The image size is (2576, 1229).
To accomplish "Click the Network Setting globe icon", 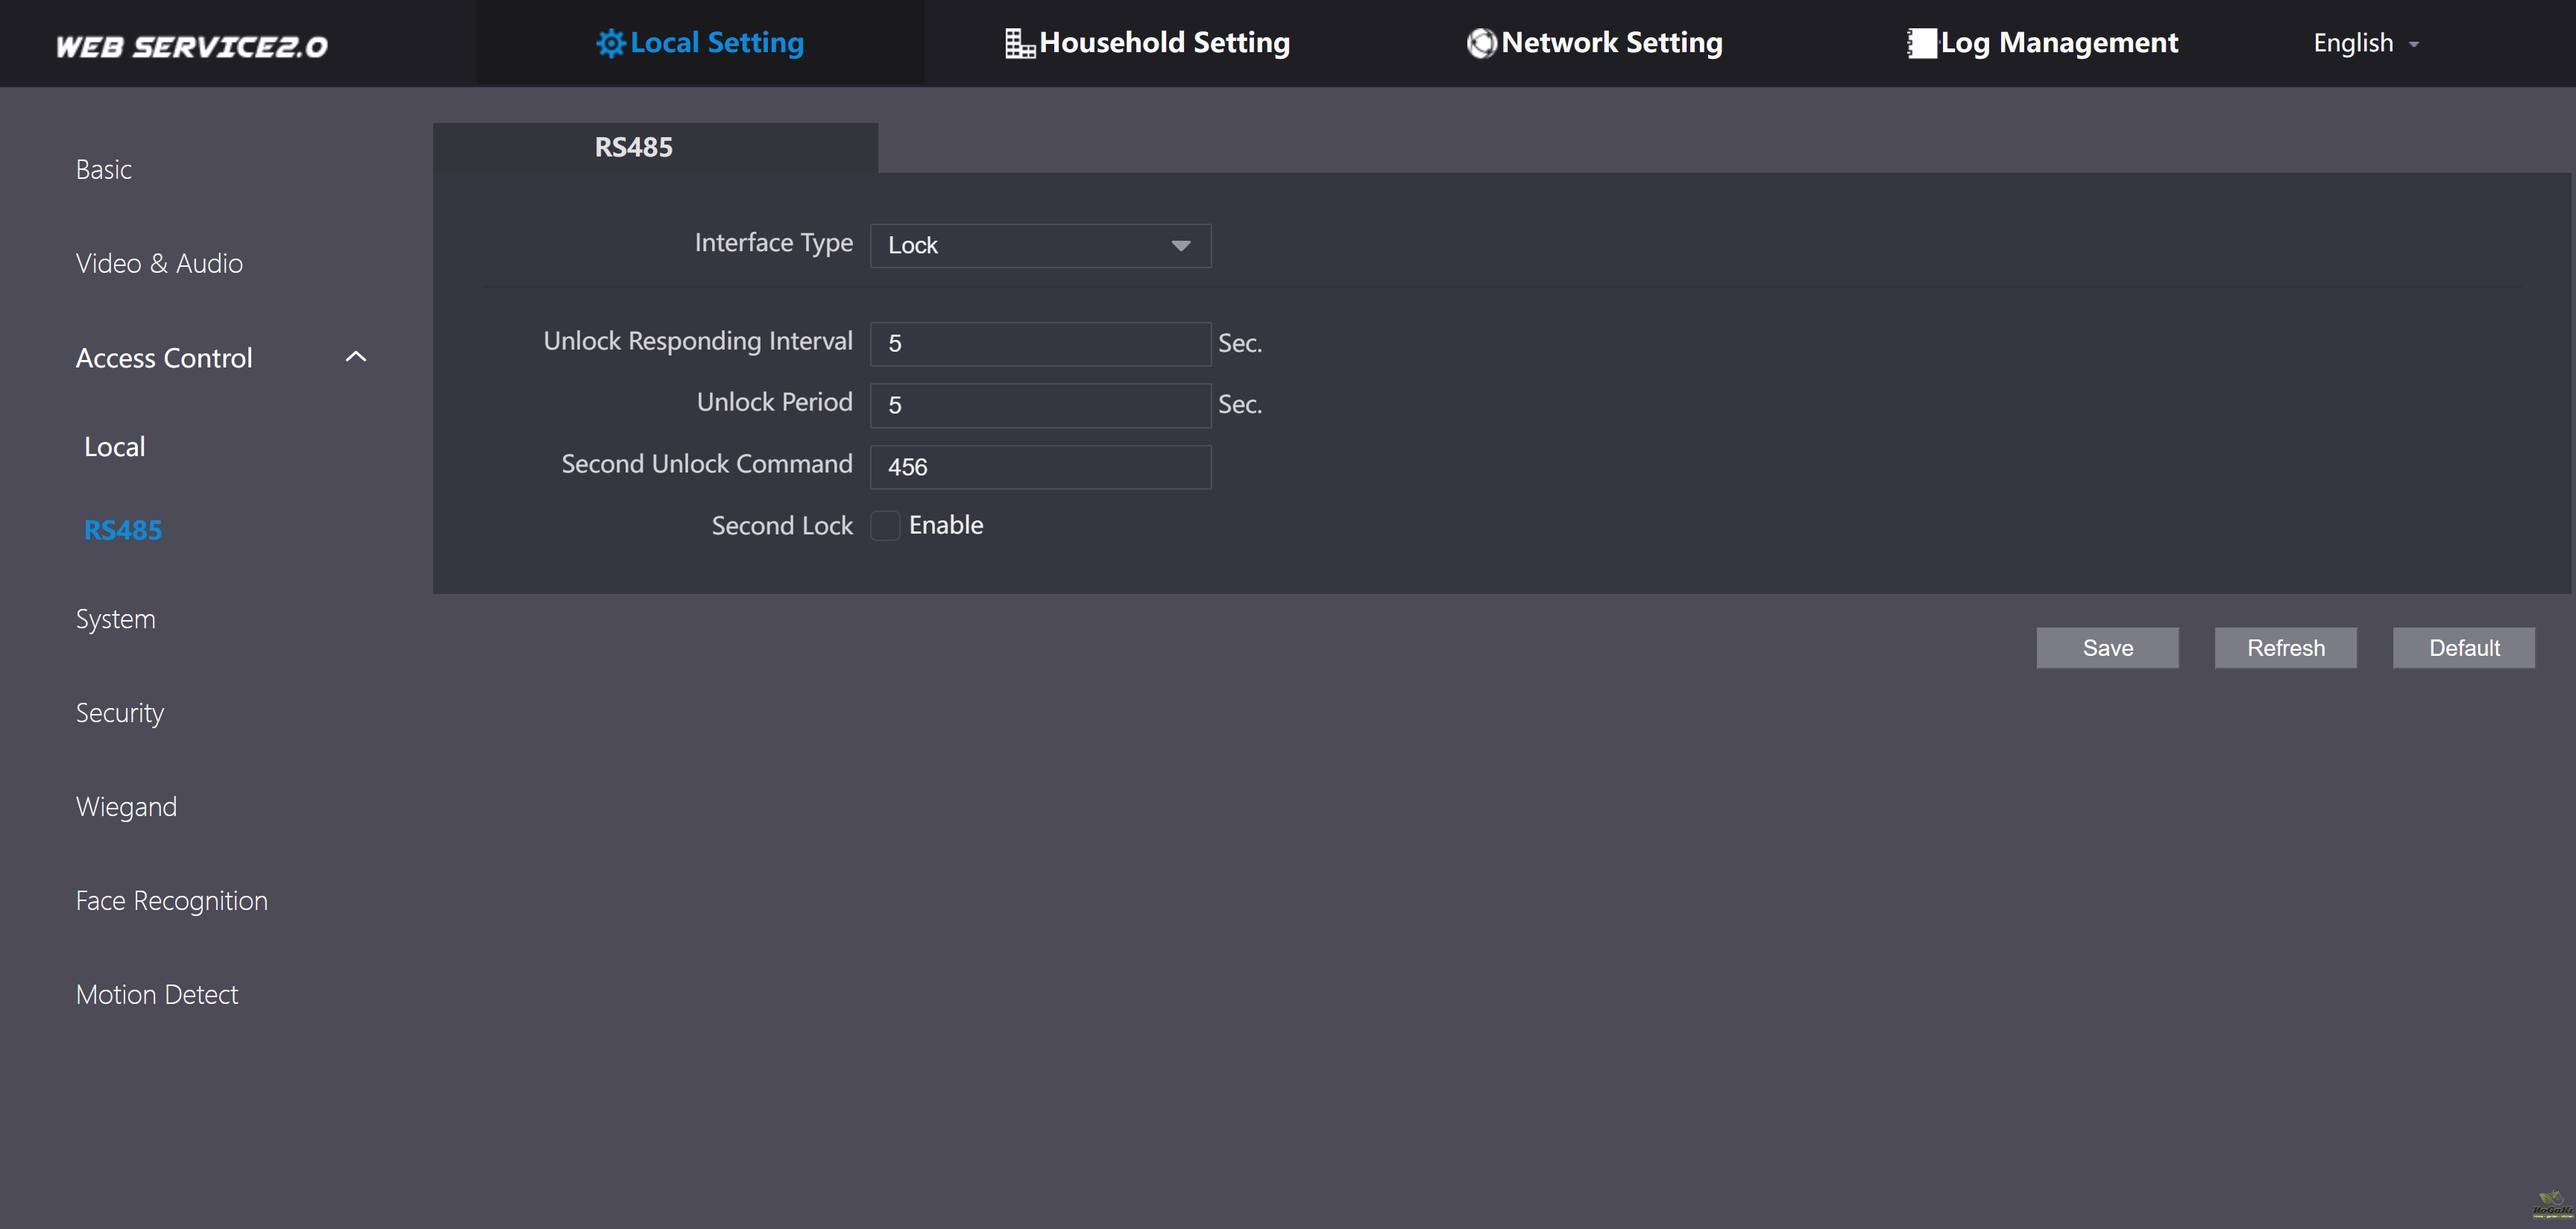I will click(x=1481, y=43).
